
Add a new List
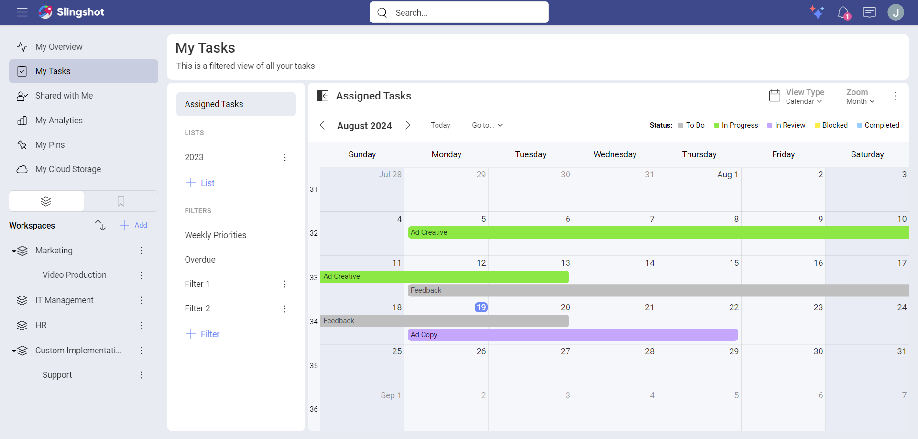200,183
